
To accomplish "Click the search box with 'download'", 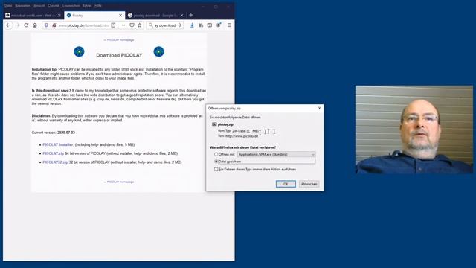I will click(165, 25).
